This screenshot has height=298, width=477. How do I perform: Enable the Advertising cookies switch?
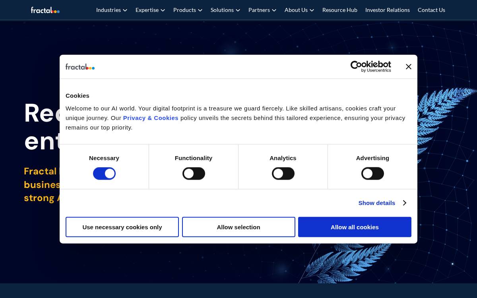(372, 174)
